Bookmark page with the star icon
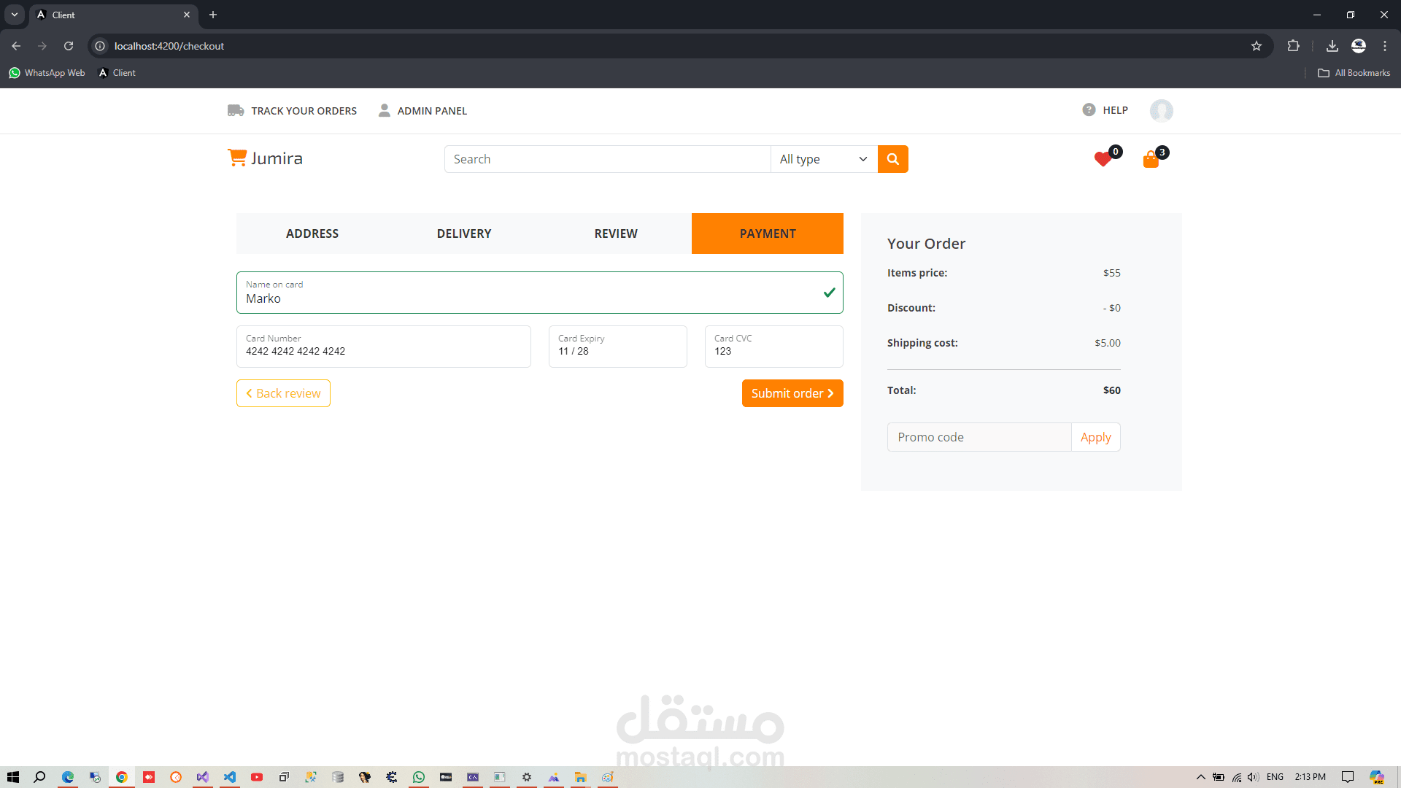Image resolution: width=1401 pixels, height=788 pixels. [1257, 46]
